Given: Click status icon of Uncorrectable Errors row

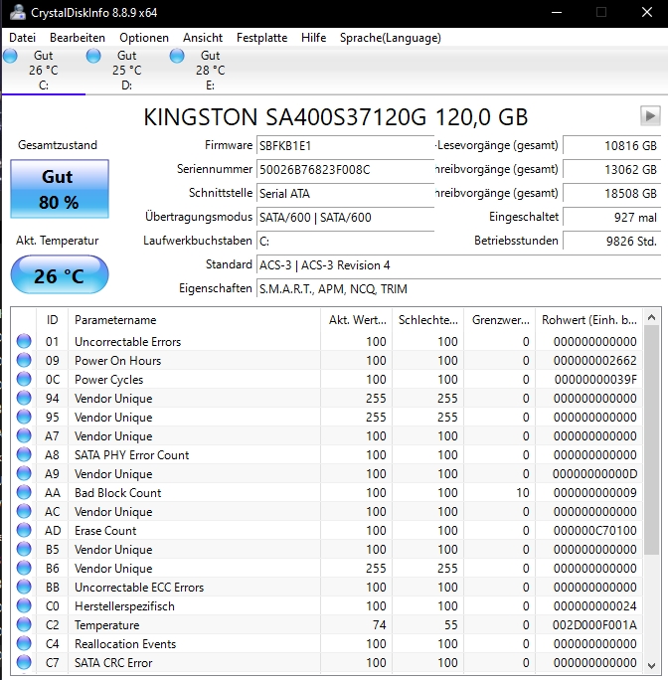Looking at the screenshot, I should click(x=24, y=341).
